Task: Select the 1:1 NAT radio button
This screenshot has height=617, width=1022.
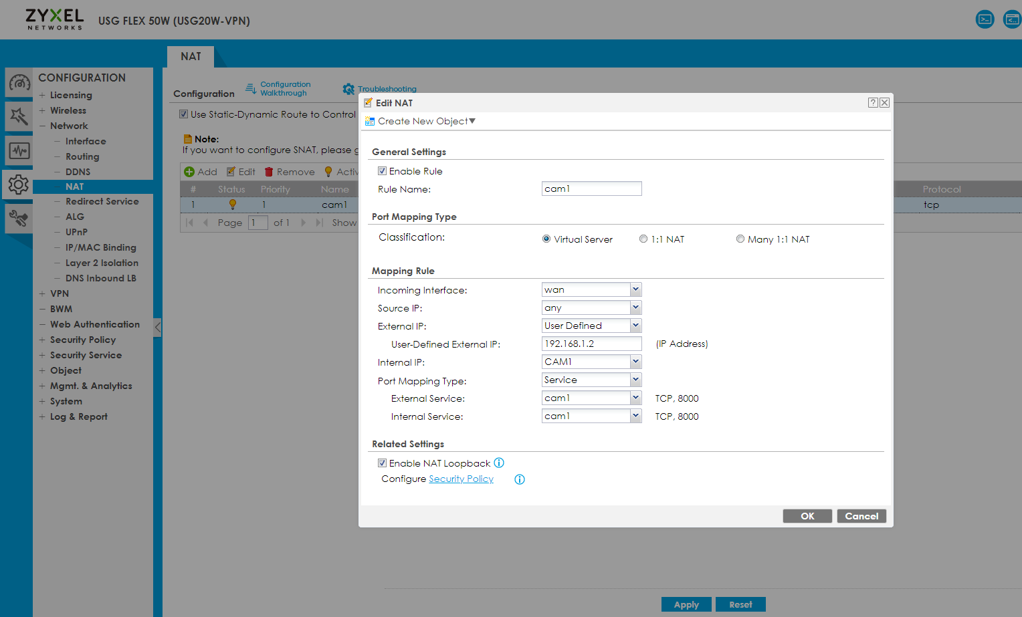Action: click(x=643, y=239)
